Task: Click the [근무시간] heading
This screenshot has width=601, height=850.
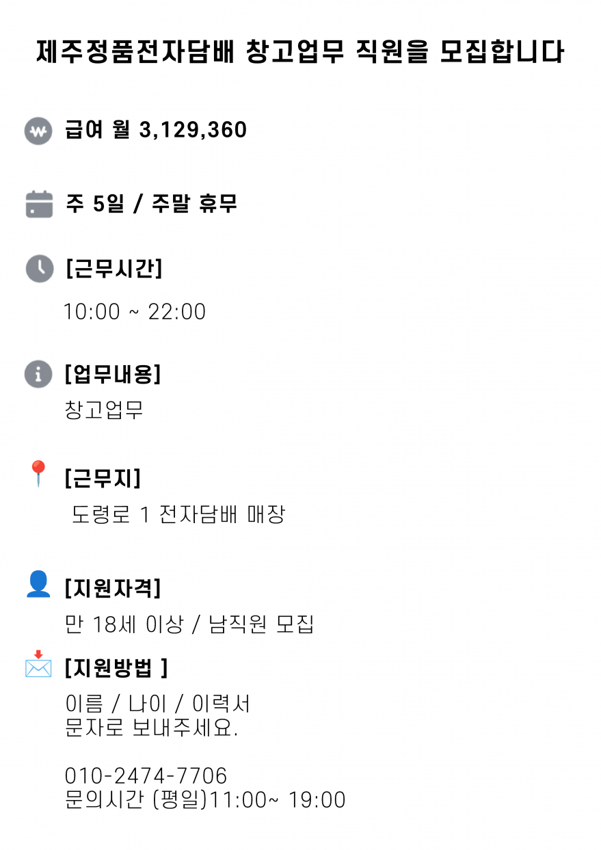Action: (114, 269)
